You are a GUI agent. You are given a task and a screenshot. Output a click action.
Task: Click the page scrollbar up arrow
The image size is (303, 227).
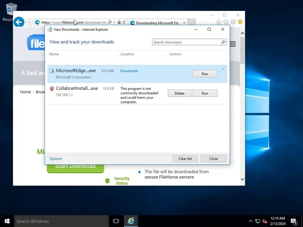point(243,33)
